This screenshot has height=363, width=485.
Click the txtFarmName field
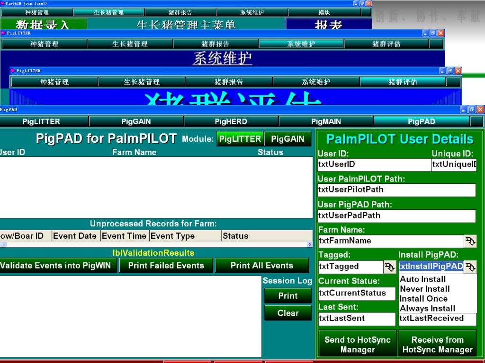click(x=391, y=241)
